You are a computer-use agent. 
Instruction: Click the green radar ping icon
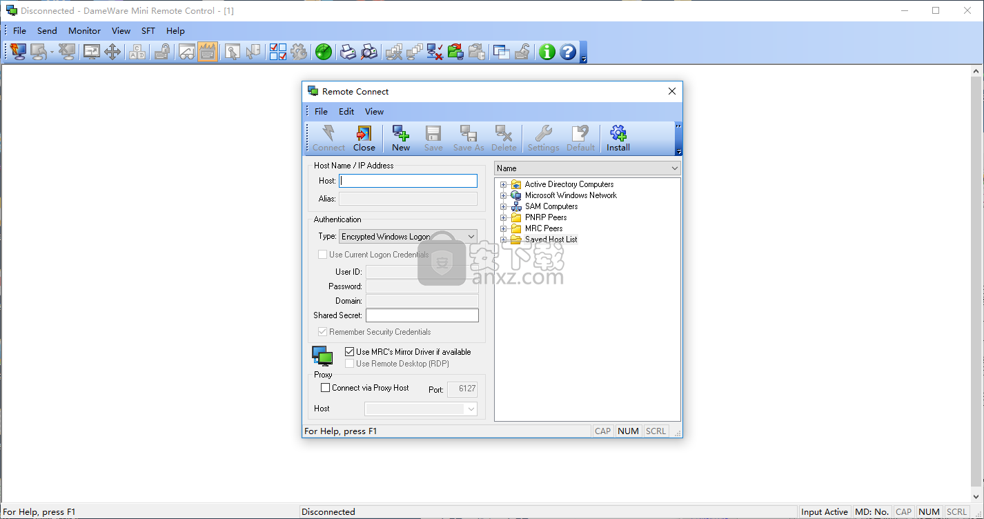(324, 52)
